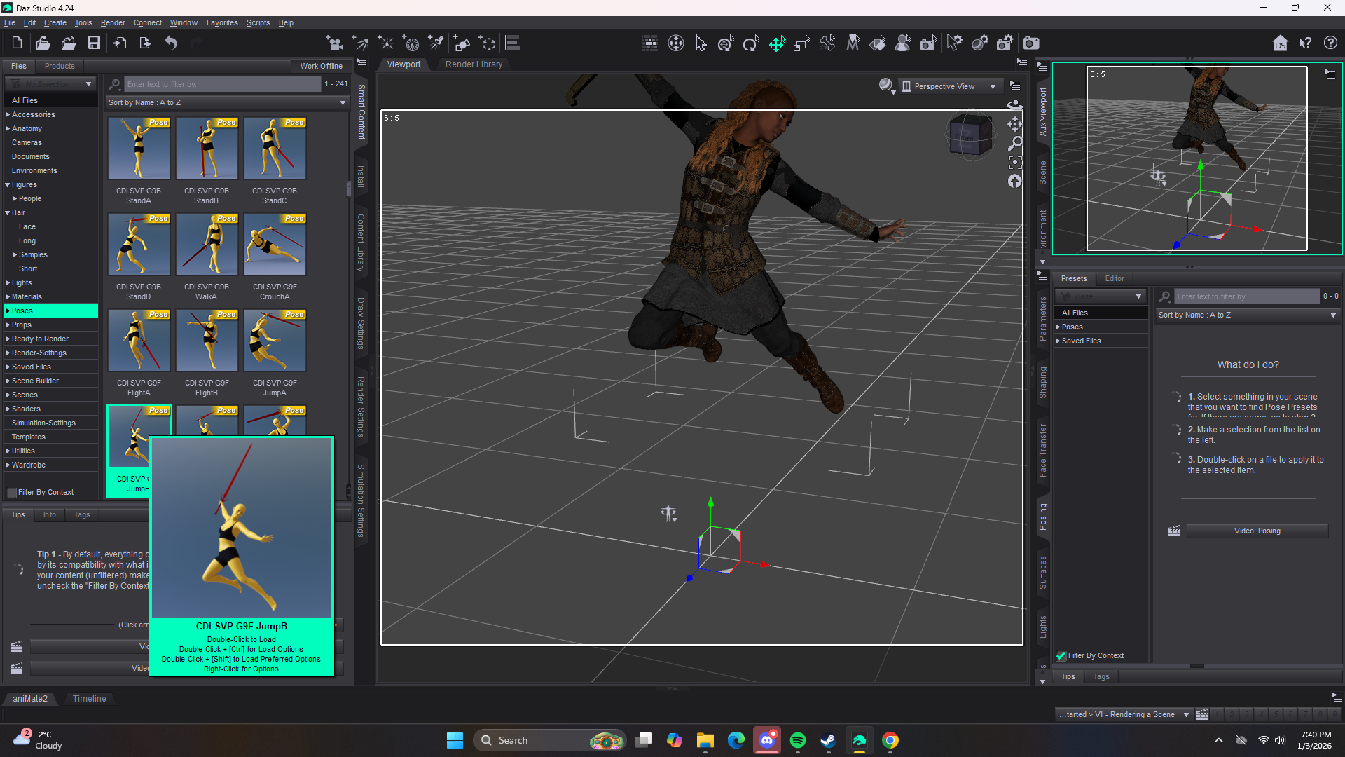The image size is (1345, 757).
Task: Uncheck Filter By Context in Posing pane
Action: click(x=1061, y=656)
